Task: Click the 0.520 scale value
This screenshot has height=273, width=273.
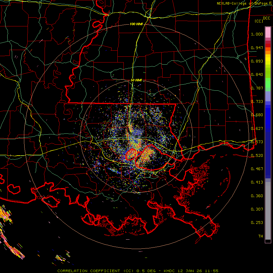Action: 257,156
